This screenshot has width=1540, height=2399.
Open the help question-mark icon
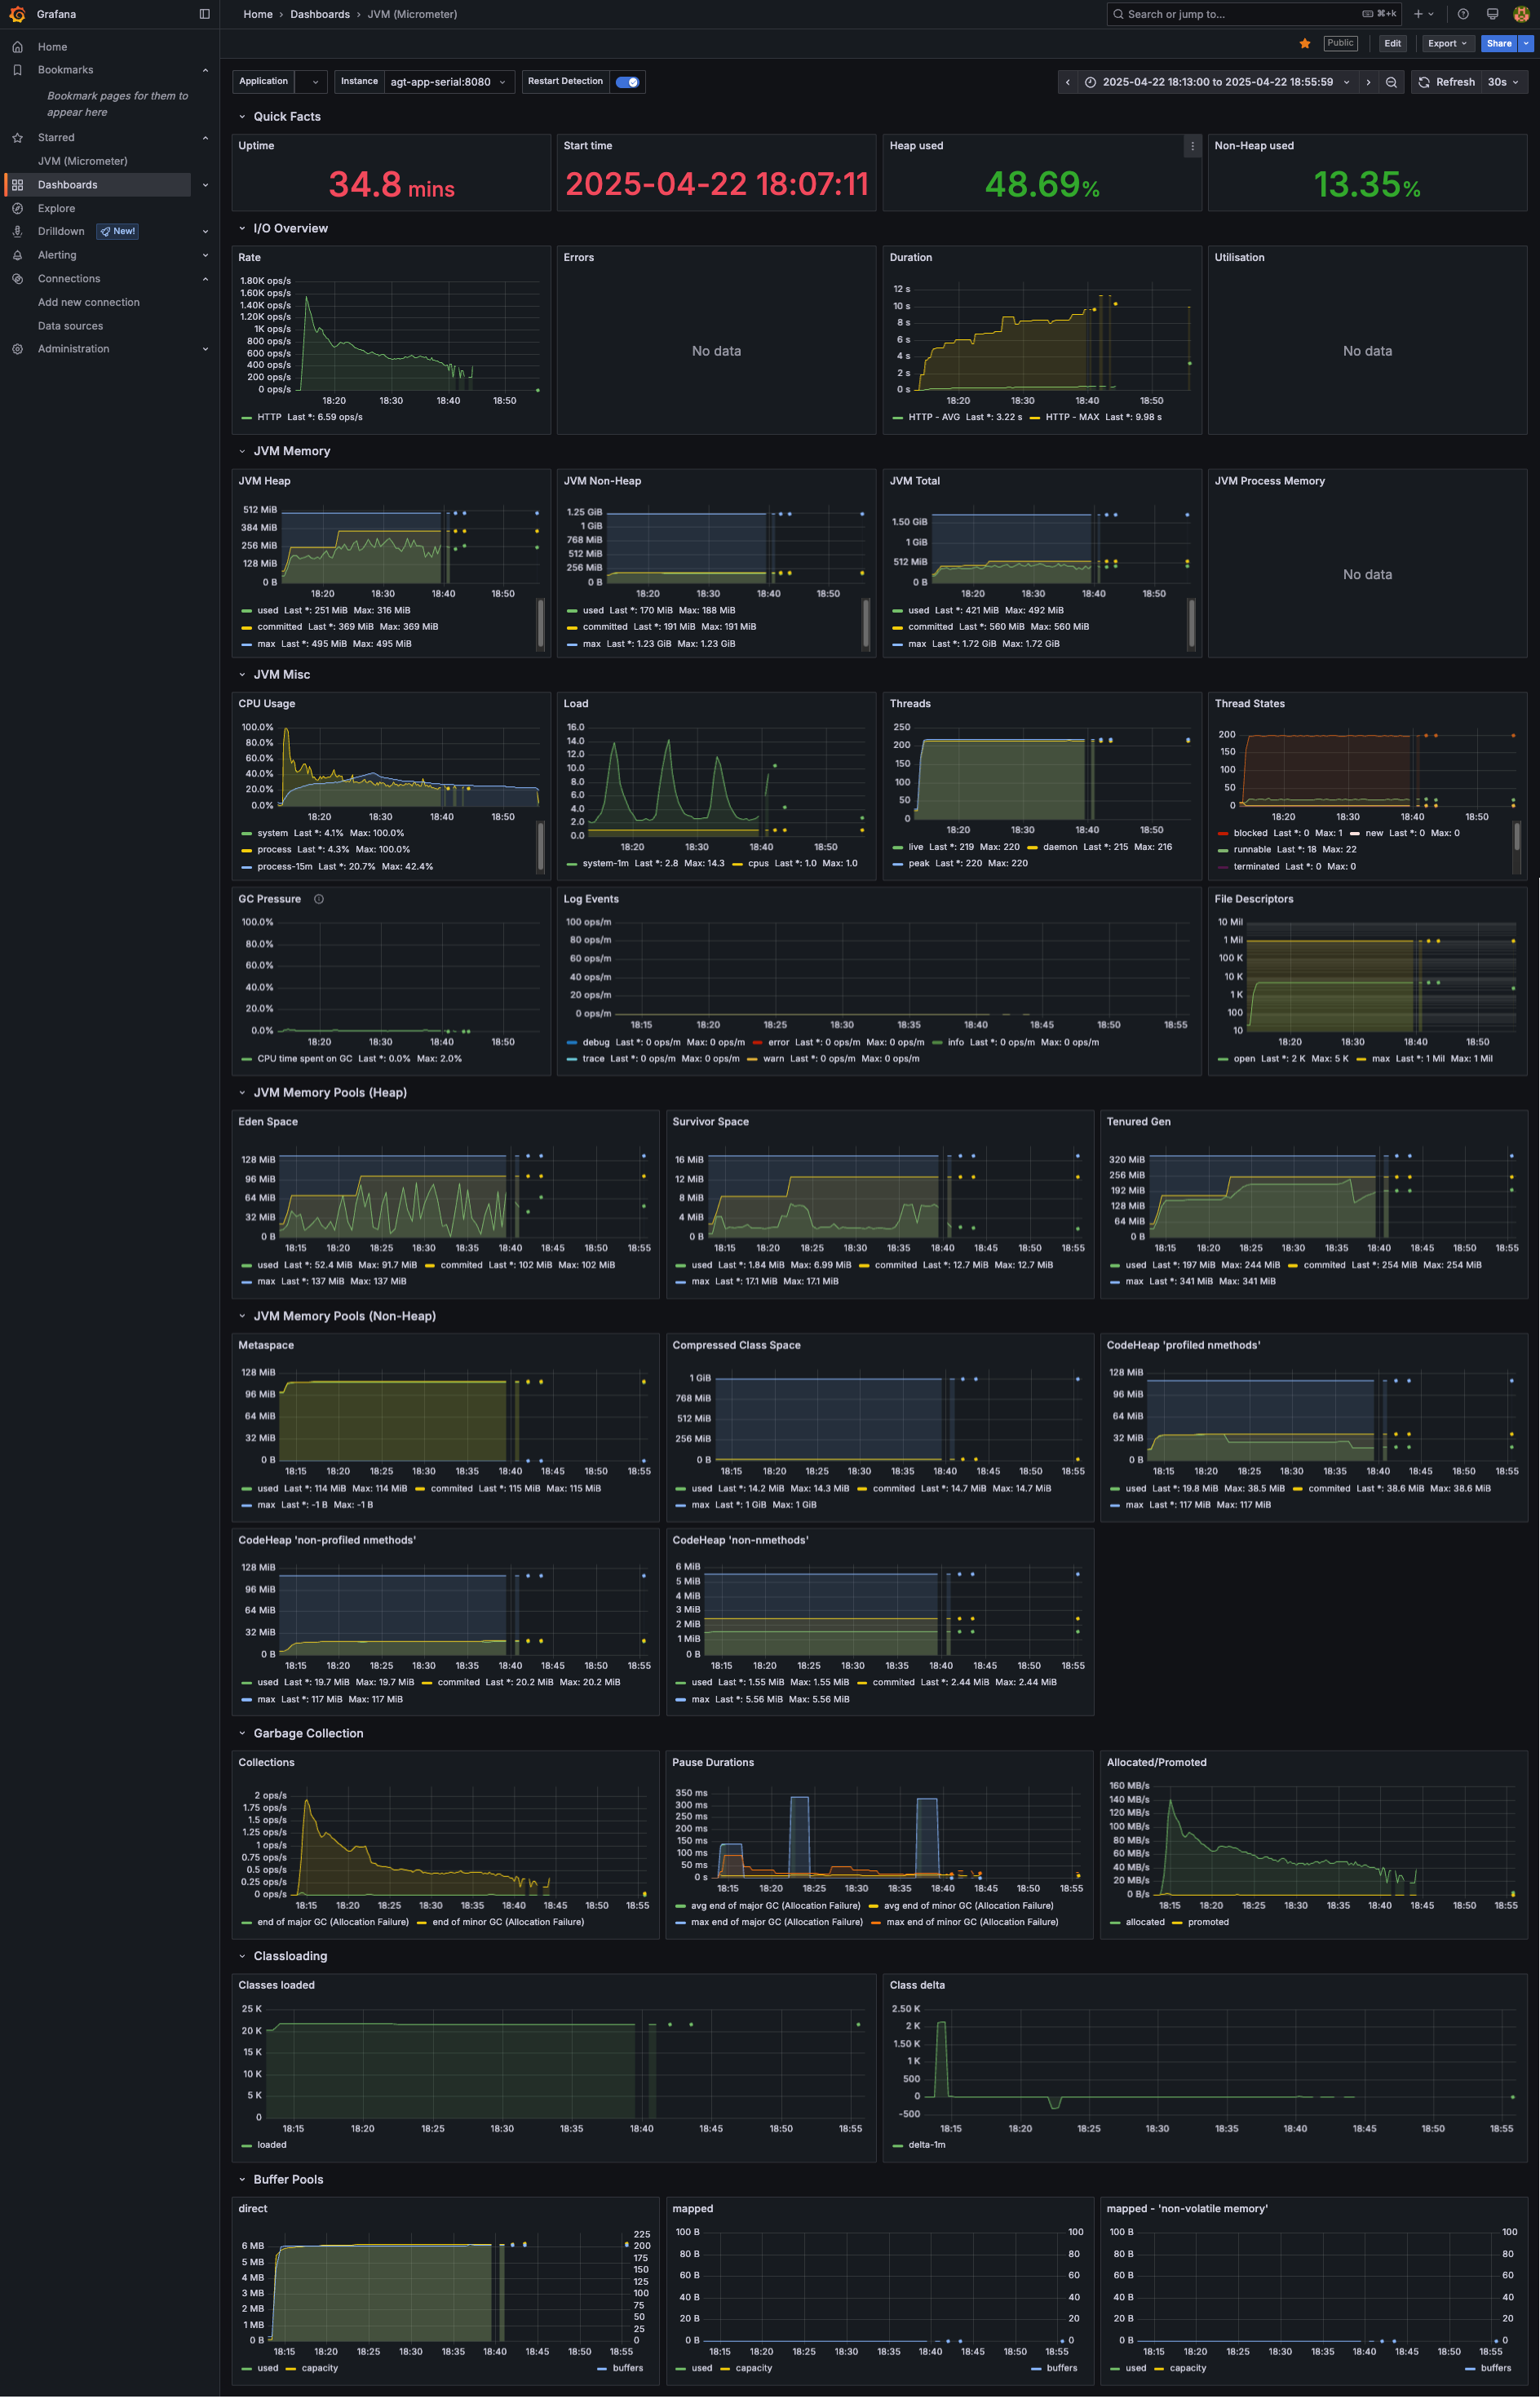[x=1463, y=14]
